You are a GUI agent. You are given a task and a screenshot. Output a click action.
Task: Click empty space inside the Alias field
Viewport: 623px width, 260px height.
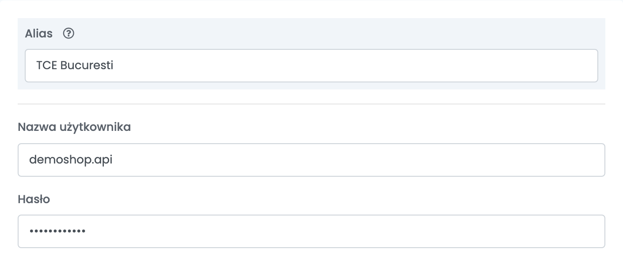(x=353, y=66)
